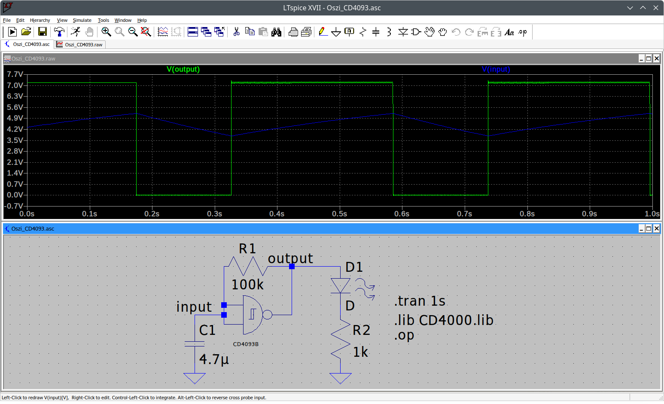Click the Tile Windows toolbar icon

pos(193,32)
